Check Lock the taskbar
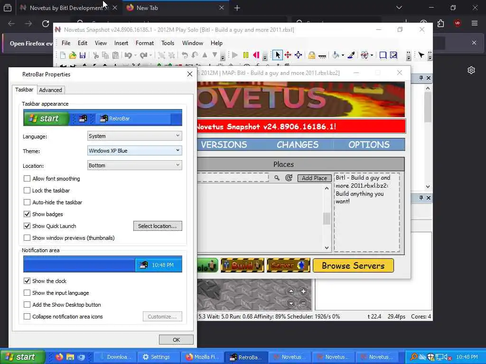 pos(27,191)
